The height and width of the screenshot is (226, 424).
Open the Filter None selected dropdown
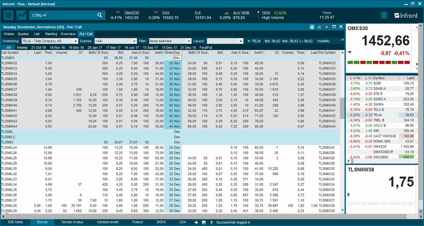pyautogui.click(x=170, y=41)
